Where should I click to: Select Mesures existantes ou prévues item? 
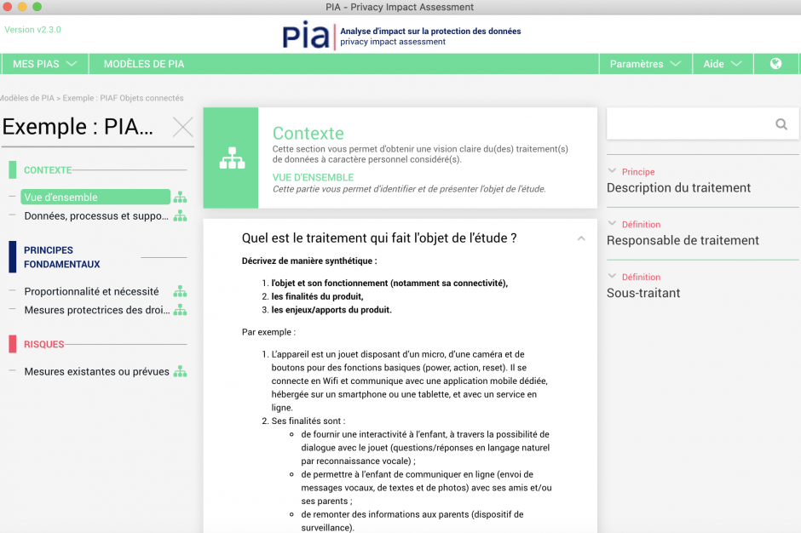coord(96,372)
